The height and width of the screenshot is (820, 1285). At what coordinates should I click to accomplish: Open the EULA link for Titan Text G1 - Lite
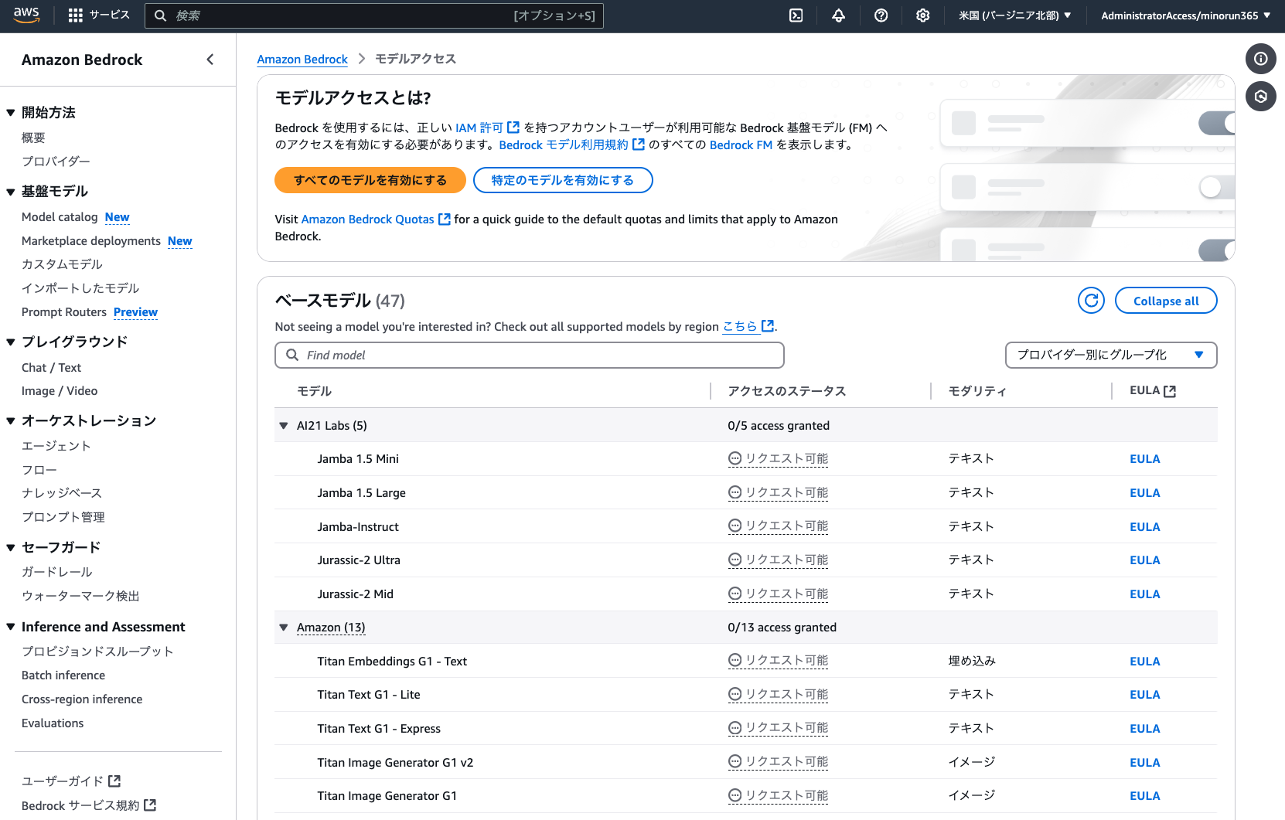coord(1144,695)
